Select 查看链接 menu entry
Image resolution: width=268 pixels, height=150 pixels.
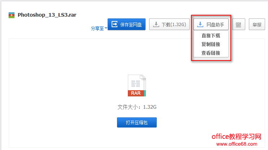211,53
